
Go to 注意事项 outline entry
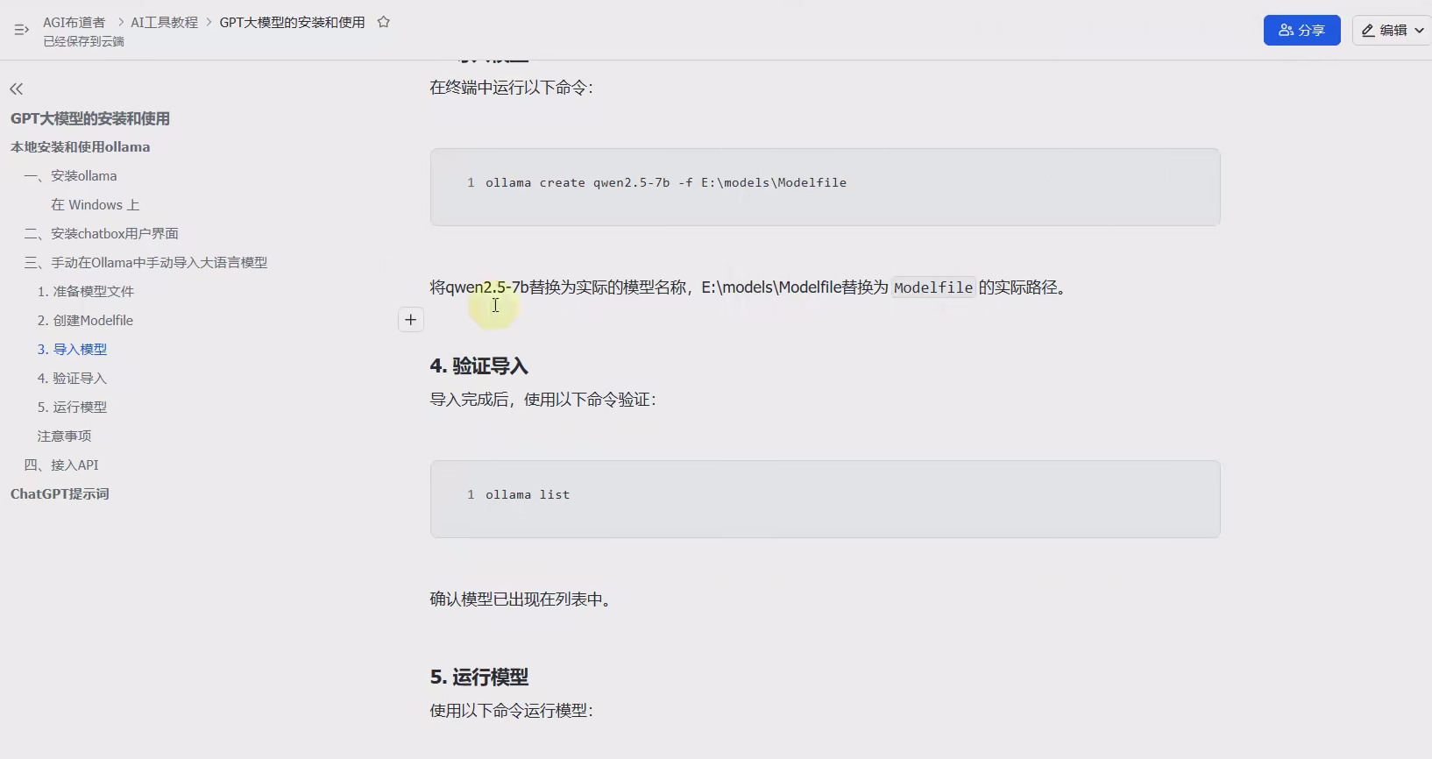pyautogui.click(x=64, y=436)
